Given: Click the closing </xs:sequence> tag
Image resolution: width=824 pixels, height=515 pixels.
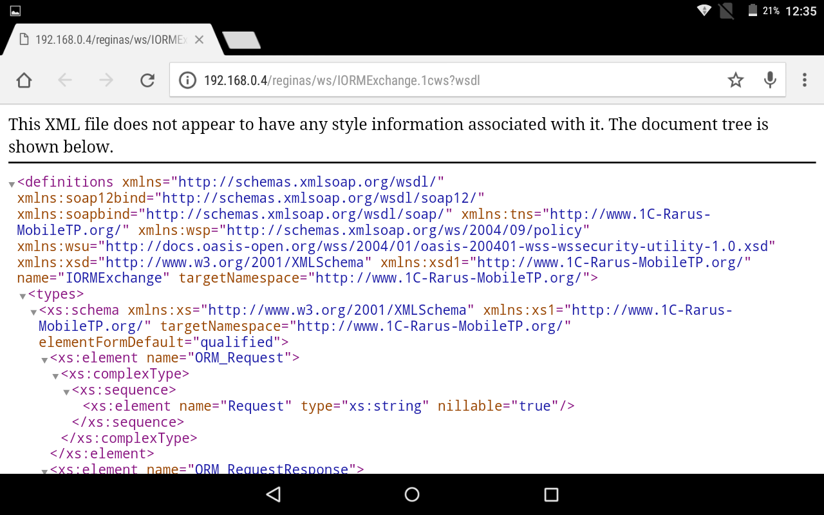Looking at the screenshot, I should (128, 422).
